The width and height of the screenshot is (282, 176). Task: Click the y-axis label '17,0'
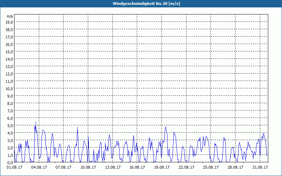pyautogui.click(x=10, y=37)
